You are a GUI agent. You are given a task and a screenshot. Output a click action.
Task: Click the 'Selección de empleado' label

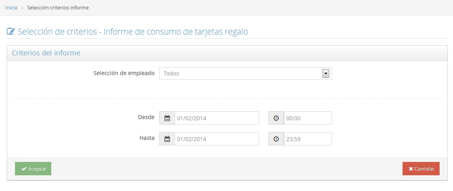coord(124,73)
